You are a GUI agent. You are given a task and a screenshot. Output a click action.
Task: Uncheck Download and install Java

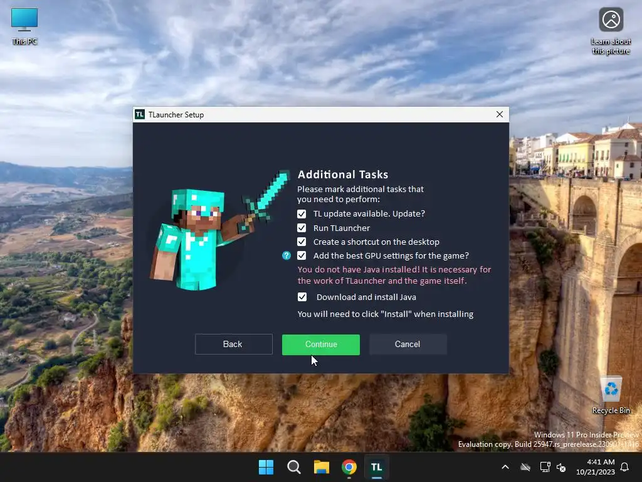302,297
